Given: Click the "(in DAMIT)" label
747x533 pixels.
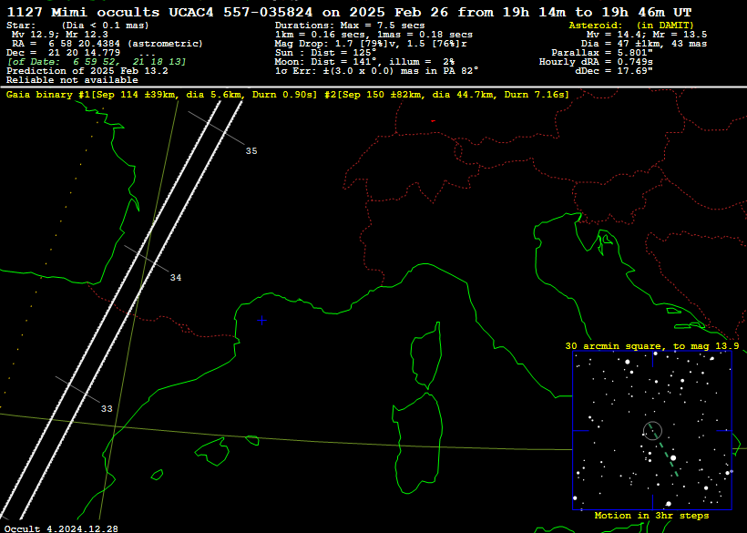Looking at the screenshot, I should 661,26.
